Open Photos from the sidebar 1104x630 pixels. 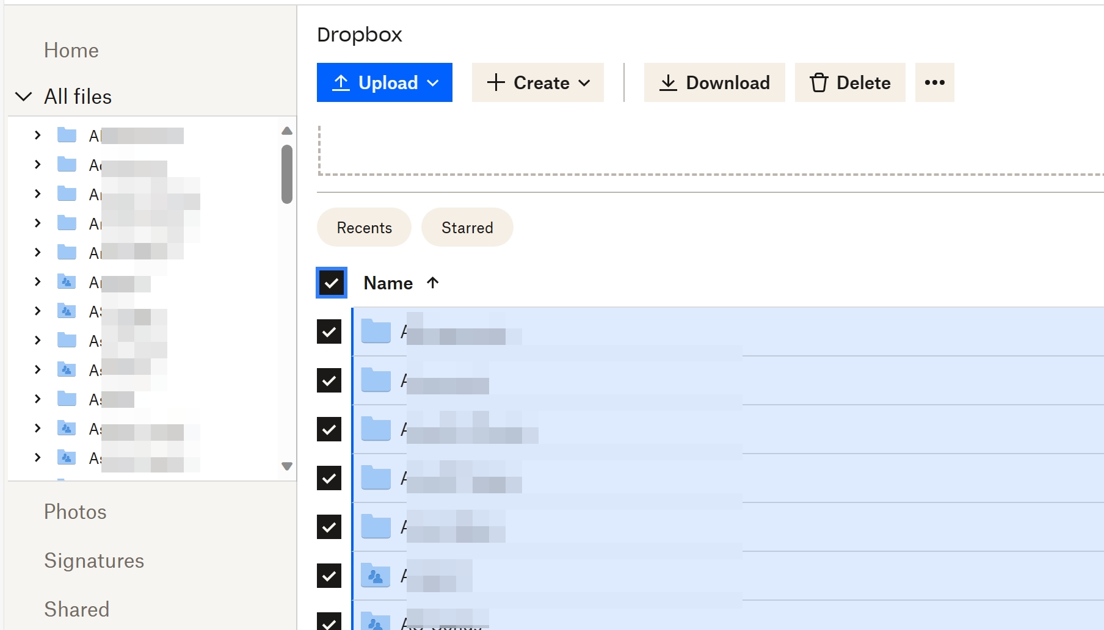pos(75,512)
